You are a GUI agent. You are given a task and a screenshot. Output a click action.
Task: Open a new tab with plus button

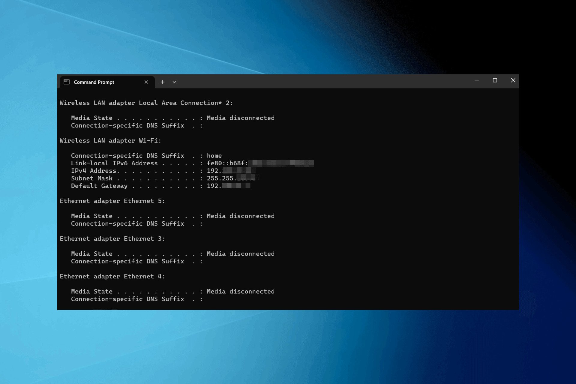pos(162,82)
